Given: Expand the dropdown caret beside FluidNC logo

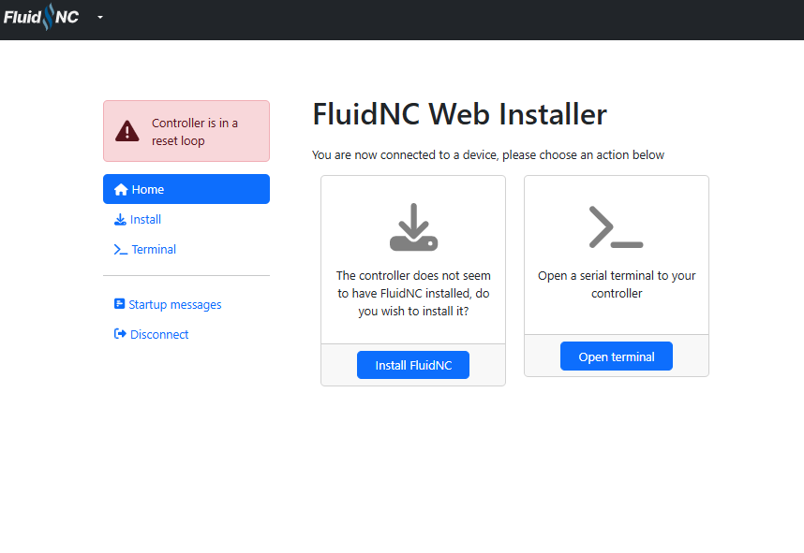Looking at the screenshot, I should tap(100, 18).
